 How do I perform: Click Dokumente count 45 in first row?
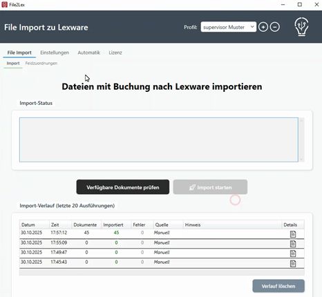tap(86, 233)
